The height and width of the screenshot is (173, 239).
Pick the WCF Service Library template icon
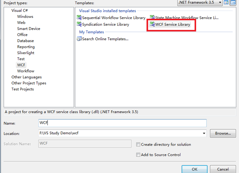tap(152, 24)
